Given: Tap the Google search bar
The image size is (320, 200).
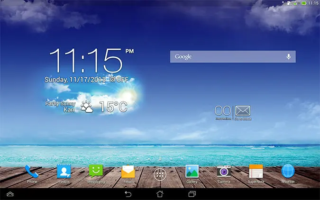Looking at the screenshot, I should click(x=233, y=56).
